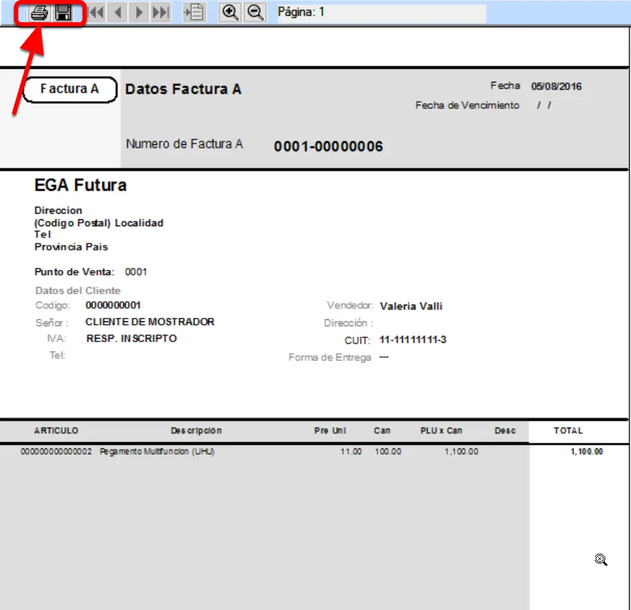Click the 'Provincia Pais' address line
This screenshot has height=610, width=631.
71,246
